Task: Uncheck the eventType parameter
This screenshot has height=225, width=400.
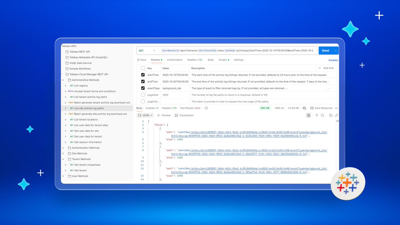Action: pyautogui.click(x=143, y=88)
